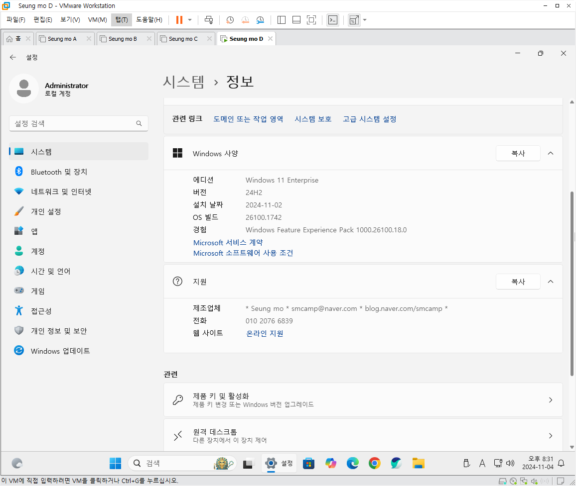Viewport: 576px width, 486px height.
Task: Open the 탭(T) menu
Action: point(122,20)
